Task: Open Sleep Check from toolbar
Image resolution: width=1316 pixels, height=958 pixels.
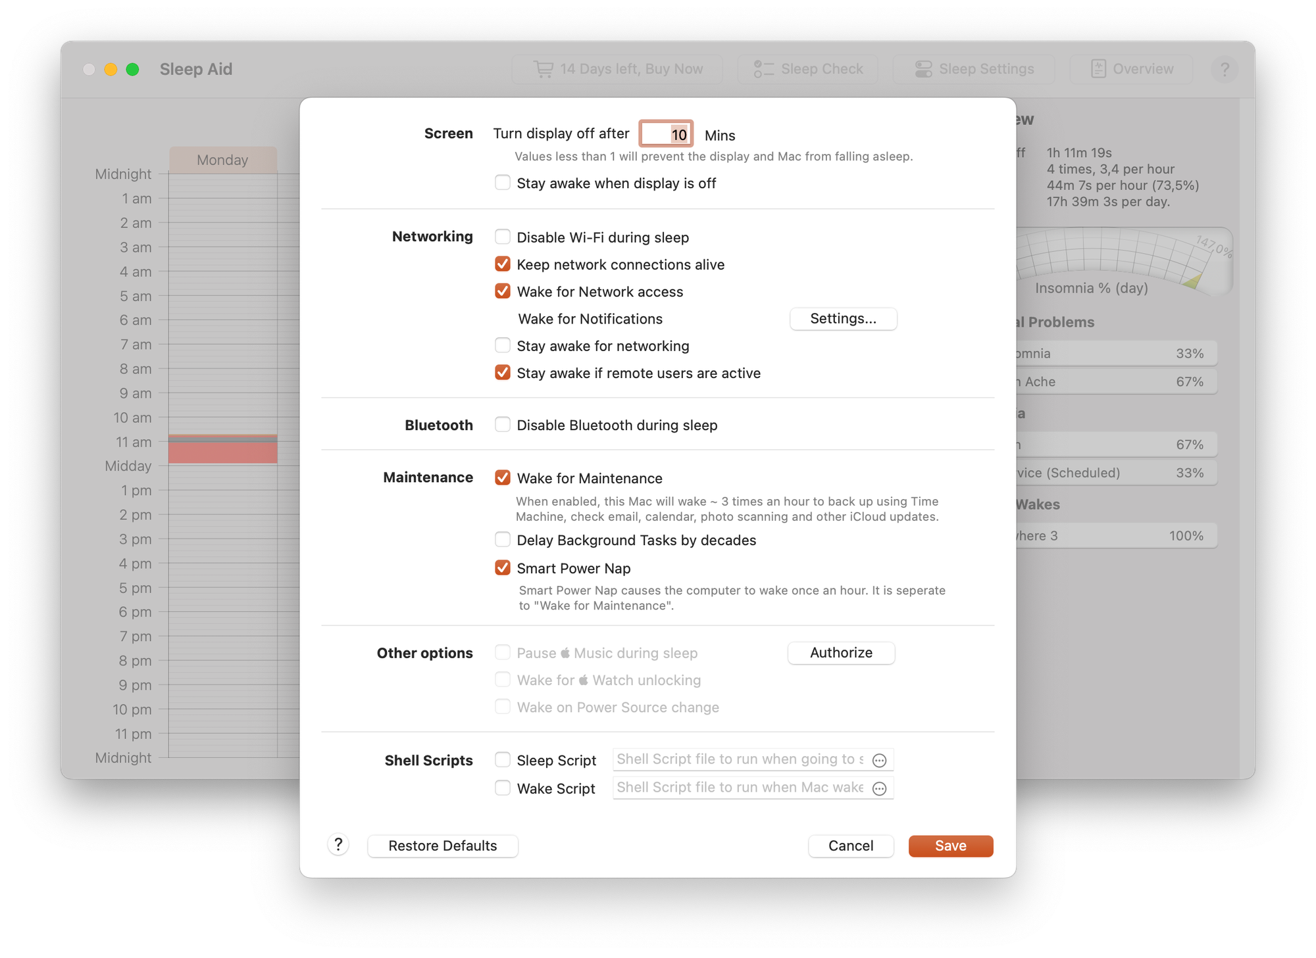Action: point(808,69)
